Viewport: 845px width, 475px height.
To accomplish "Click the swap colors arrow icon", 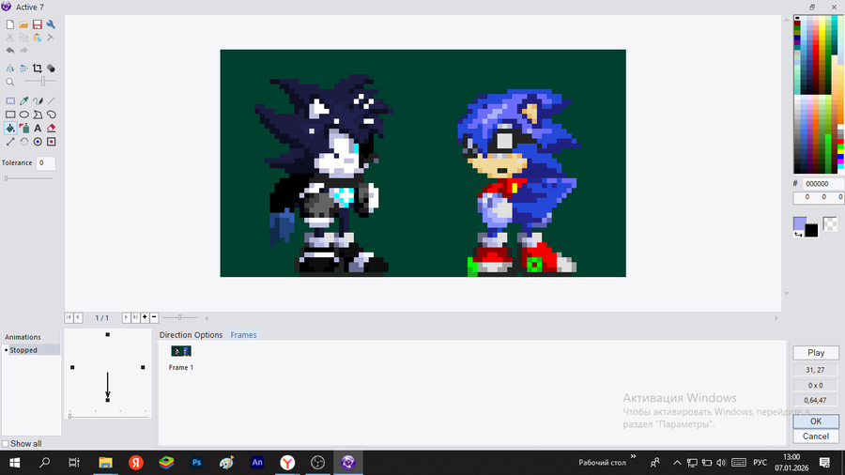I will tap(798, 235).
